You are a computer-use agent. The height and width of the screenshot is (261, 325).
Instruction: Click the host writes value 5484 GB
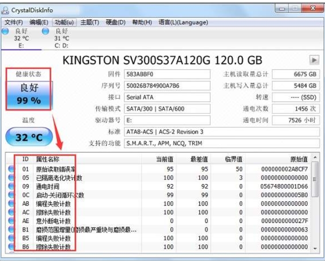click(296, 86)
